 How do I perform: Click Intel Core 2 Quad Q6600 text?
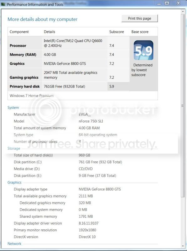[73, 43]
